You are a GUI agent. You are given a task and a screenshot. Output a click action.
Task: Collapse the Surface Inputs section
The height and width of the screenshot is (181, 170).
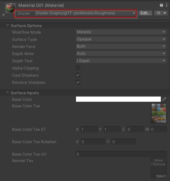point(8,93)
